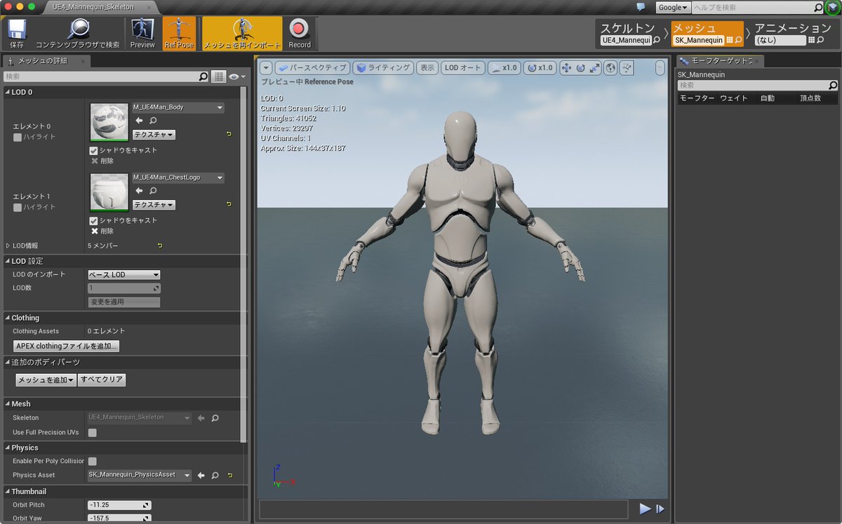This screenshot has height=524, width=842.
Task: Reimport mesh (メッシュを再インポート) icon
Action: pos(242,33)
